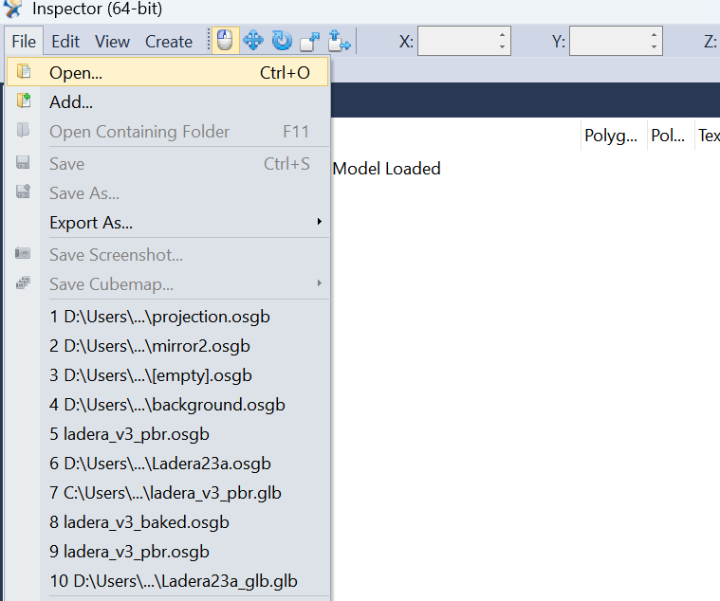
Task: Open the Edit menu
Action: click(x=65, y=42)
